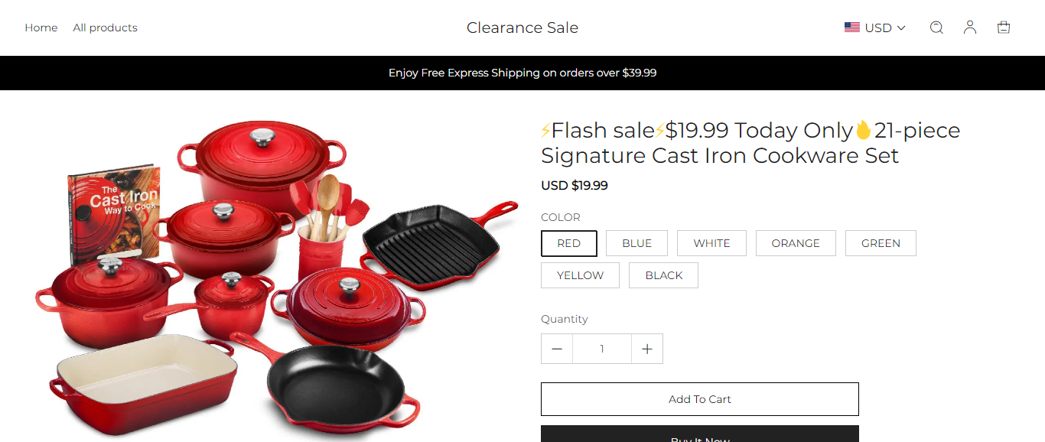Choose the GREEN color variant
The image size is (1045, 442).
tap(881, 243)
